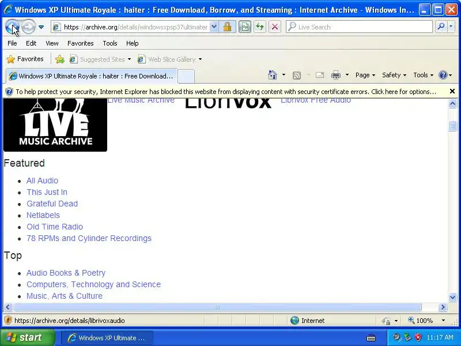
Task: Click the Forward navigation arrow
Action: pyautogui.click(x=28, y=27)
